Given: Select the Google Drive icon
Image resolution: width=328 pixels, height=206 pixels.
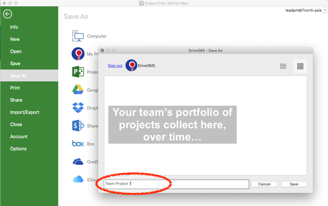Looking at the screenshot, I should click(x=78, y=90).
